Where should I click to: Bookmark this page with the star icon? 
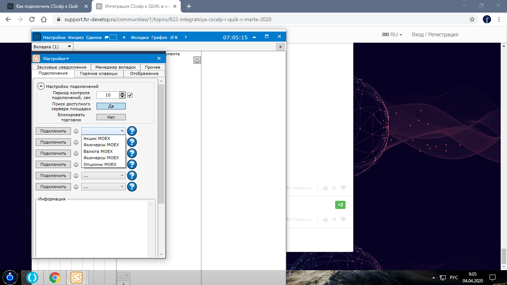pyautogui.click(x=472, y=19)
